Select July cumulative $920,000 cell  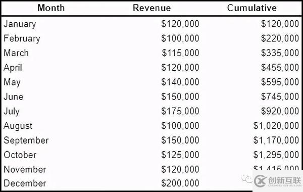[280, 111]
